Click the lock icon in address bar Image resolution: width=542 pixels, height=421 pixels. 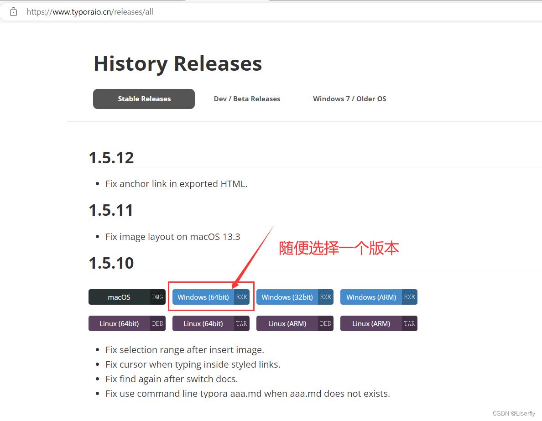14,12
